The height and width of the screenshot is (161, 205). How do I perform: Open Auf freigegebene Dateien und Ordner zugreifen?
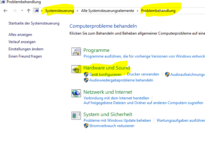click(143, 103)
